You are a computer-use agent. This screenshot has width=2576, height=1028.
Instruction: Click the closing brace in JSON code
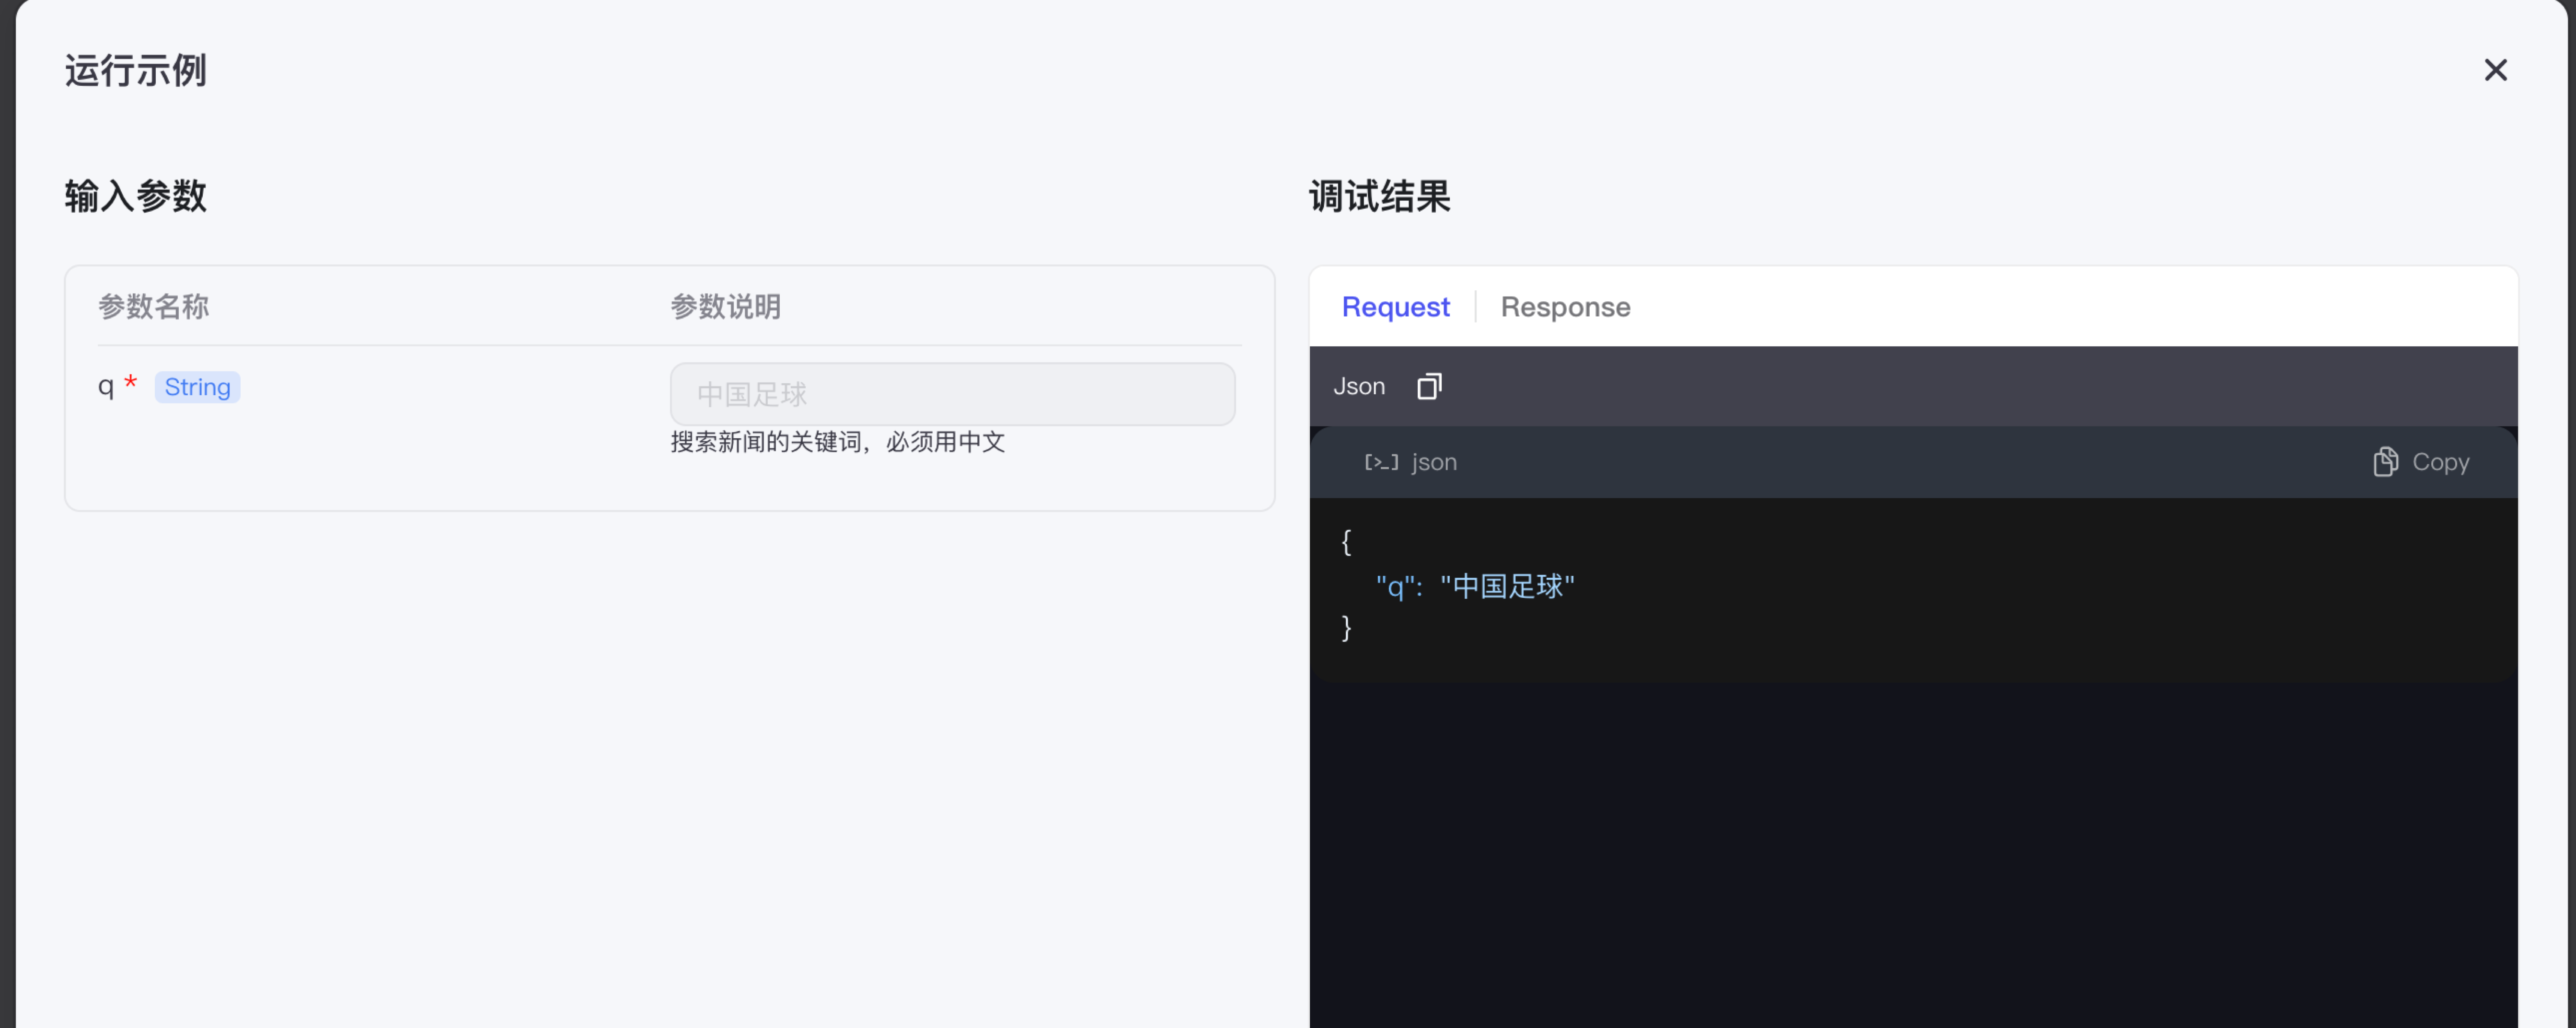click(x=1346, y=628)
